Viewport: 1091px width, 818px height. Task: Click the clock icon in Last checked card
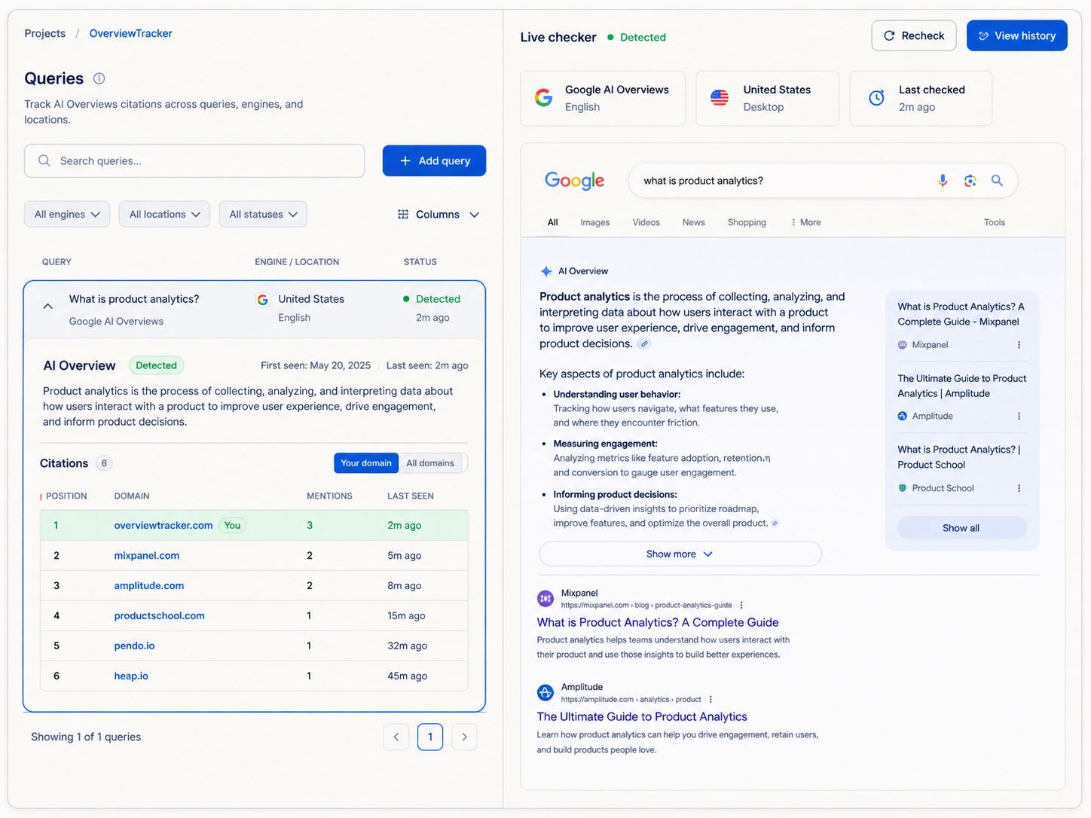click(x=876, y=98)
